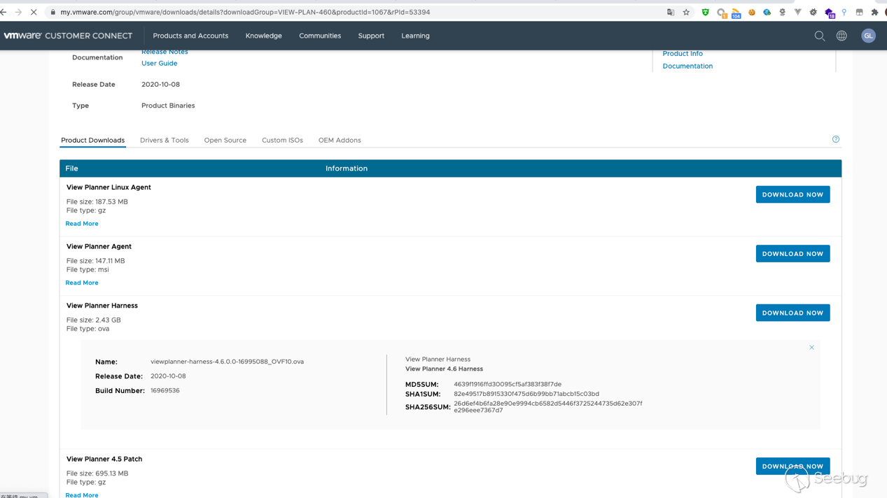Click the Google Translate icon in address bar
This screenshot has height=498, width=887.
[x=671, y=12]
